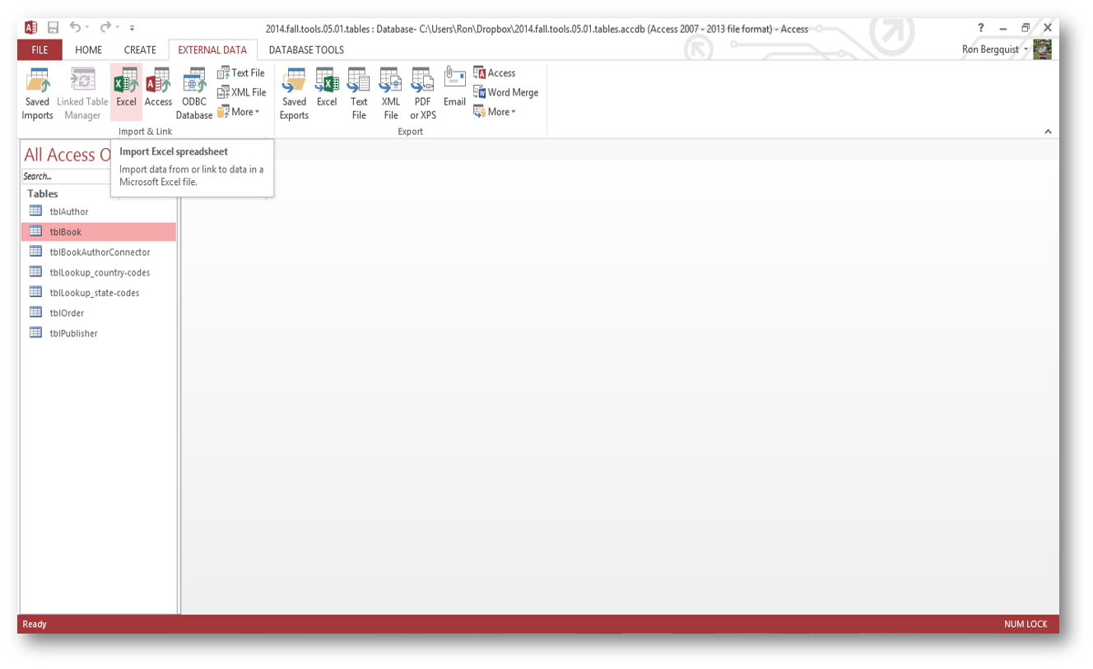Export data to an XML File
Viewport: 1093px width, 669px height.
click(390, 92)
